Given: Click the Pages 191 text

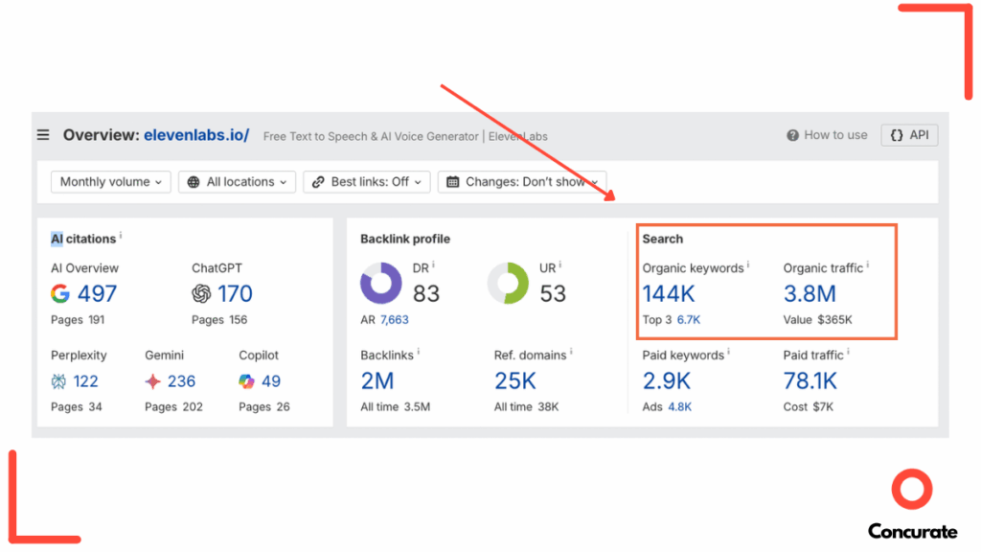Looking at the screenshot, I should point(78,320).
